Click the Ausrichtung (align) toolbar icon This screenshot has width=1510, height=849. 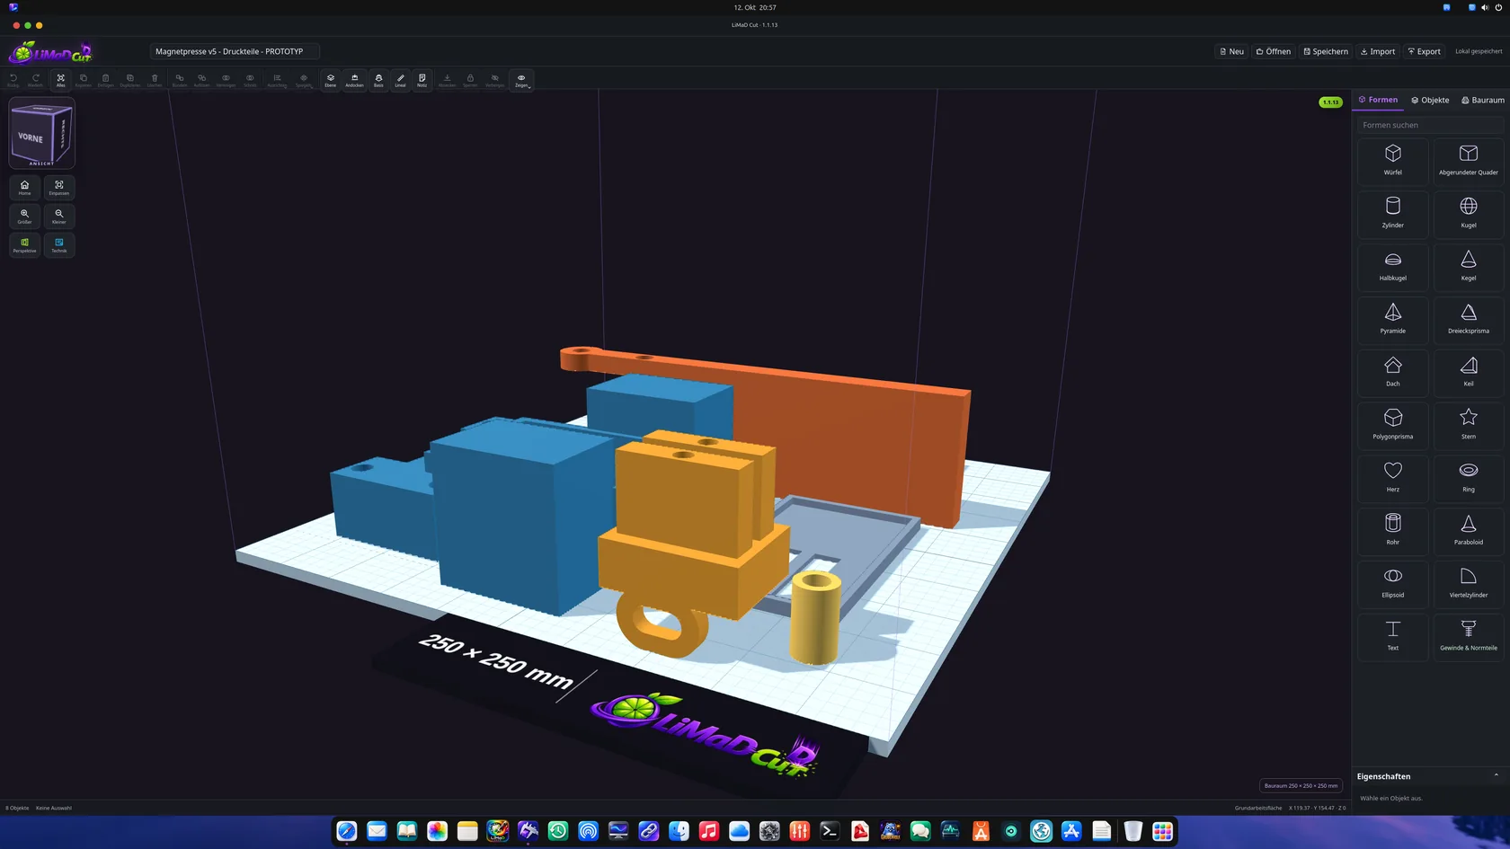tap(277, 80)
